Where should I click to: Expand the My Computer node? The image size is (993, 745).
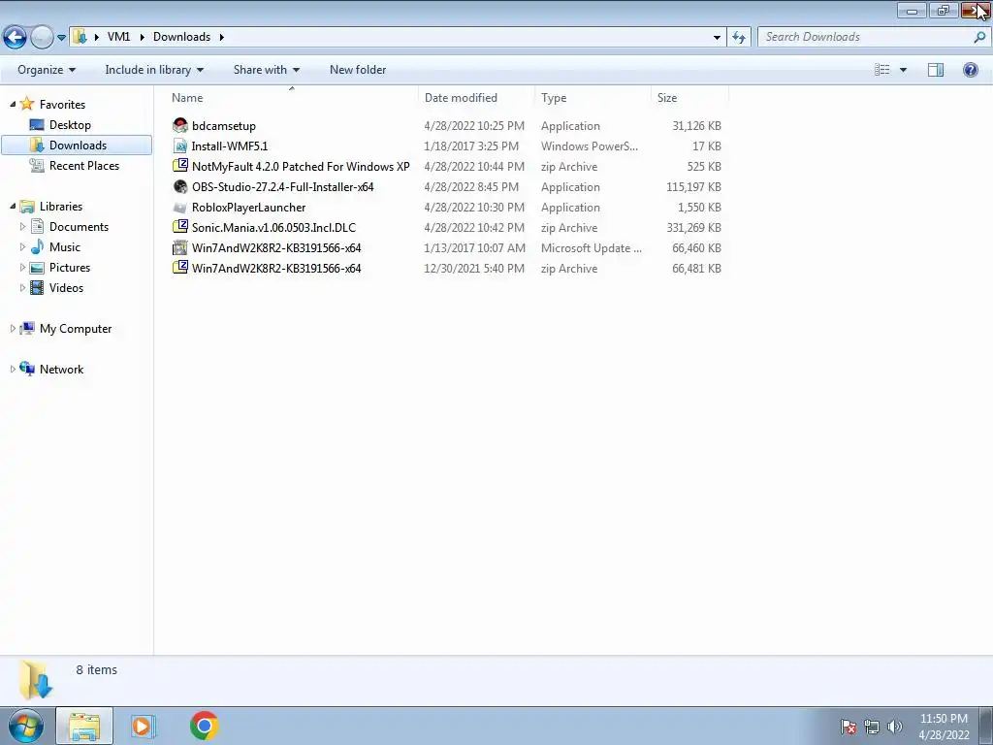tap(12, 328)
